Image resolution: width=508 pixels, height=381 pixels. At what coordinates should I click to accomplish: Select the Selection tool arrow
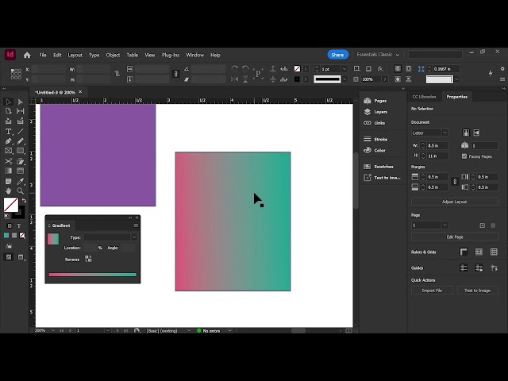point(9,102)
